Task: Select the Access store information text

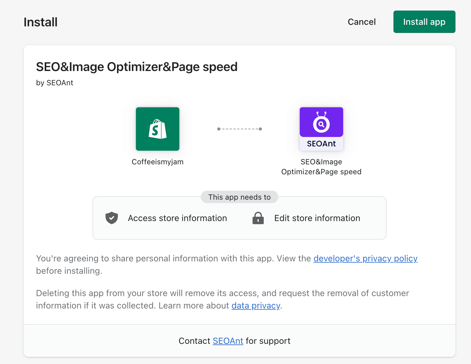Action: tap(177, 218)
